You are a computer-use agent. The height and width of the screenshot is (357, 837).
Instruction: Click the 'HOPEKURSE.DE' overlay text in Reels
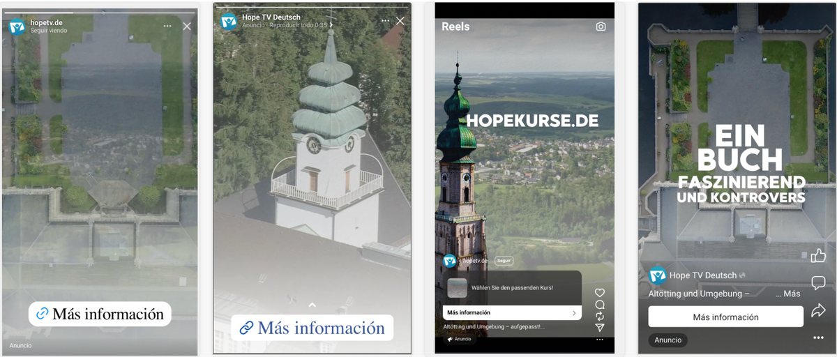click(532, 120)
